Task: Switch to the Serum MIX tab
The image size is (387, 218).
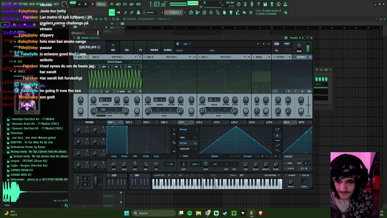Action: coord(127,48)
